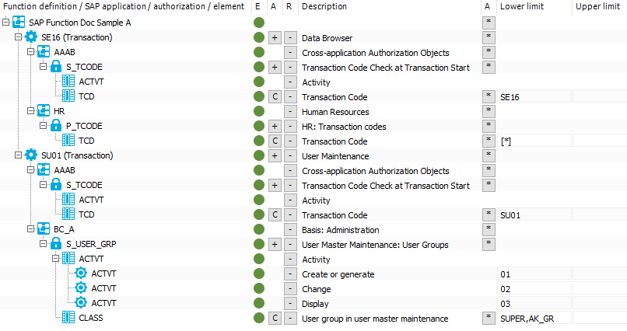The image size is (627, 331).
Task: Toggle the asterisk box for the Human Resources row
Action: [489, 111]
